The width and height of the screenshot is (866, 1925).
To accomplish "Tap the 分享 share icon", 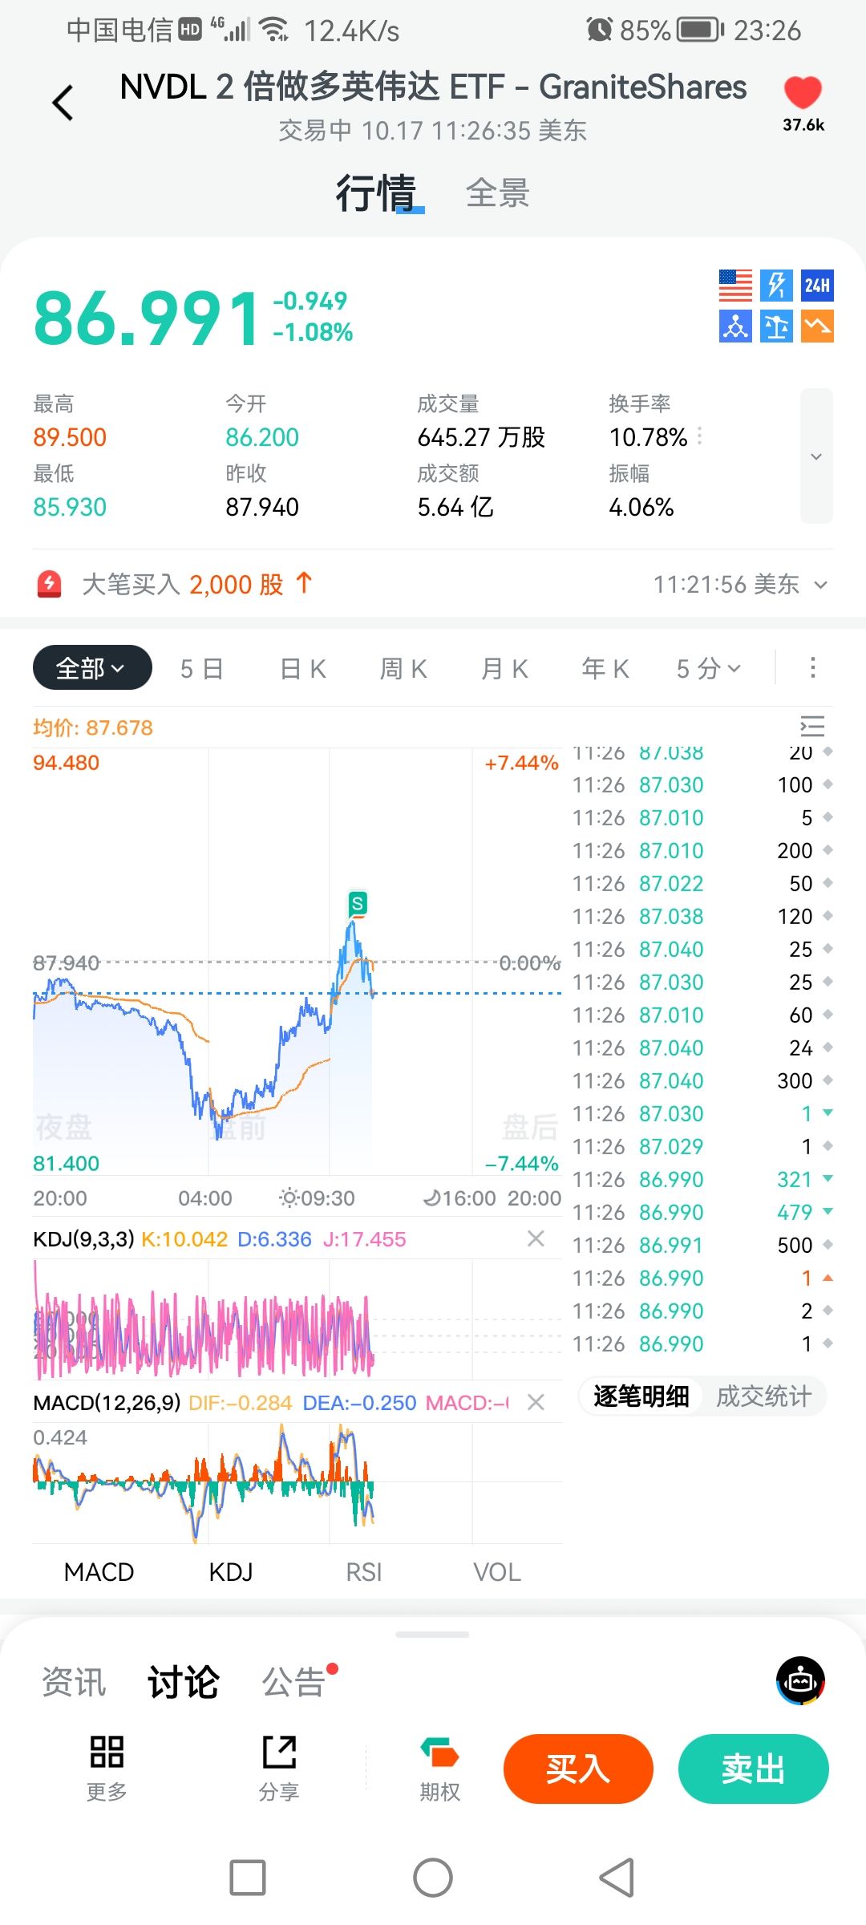I will [279, 1768].
